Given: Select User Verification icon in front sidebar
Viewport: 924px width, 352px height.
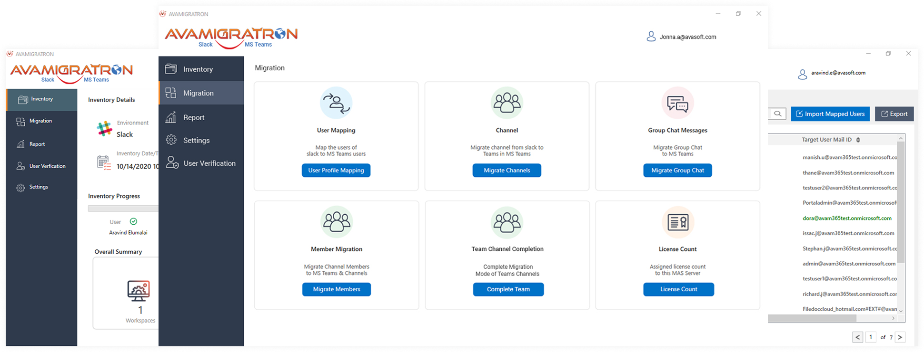Looking at the screenshot, I should click(172, 162).
